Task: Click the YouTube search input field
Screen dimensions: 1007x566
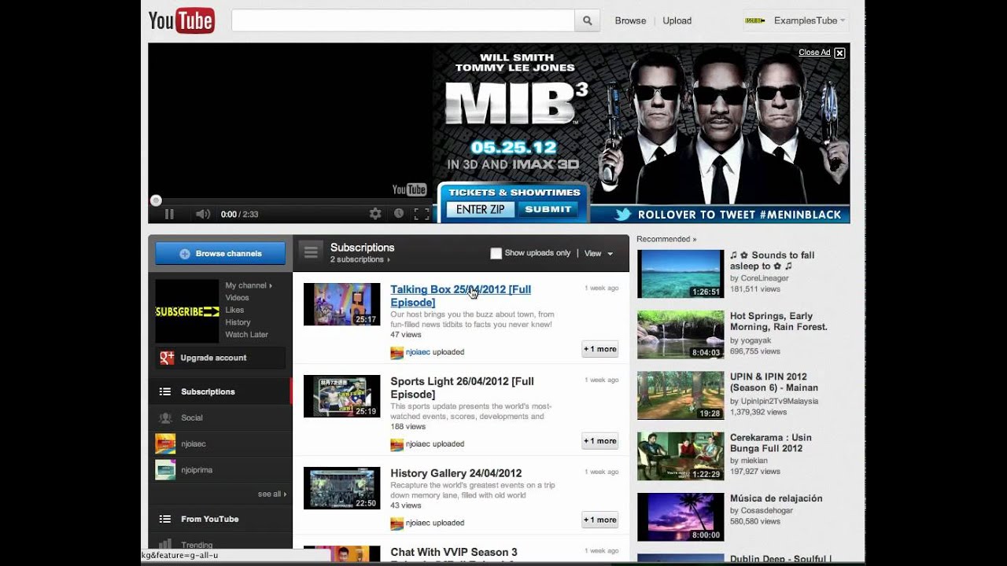Action: 403,20
